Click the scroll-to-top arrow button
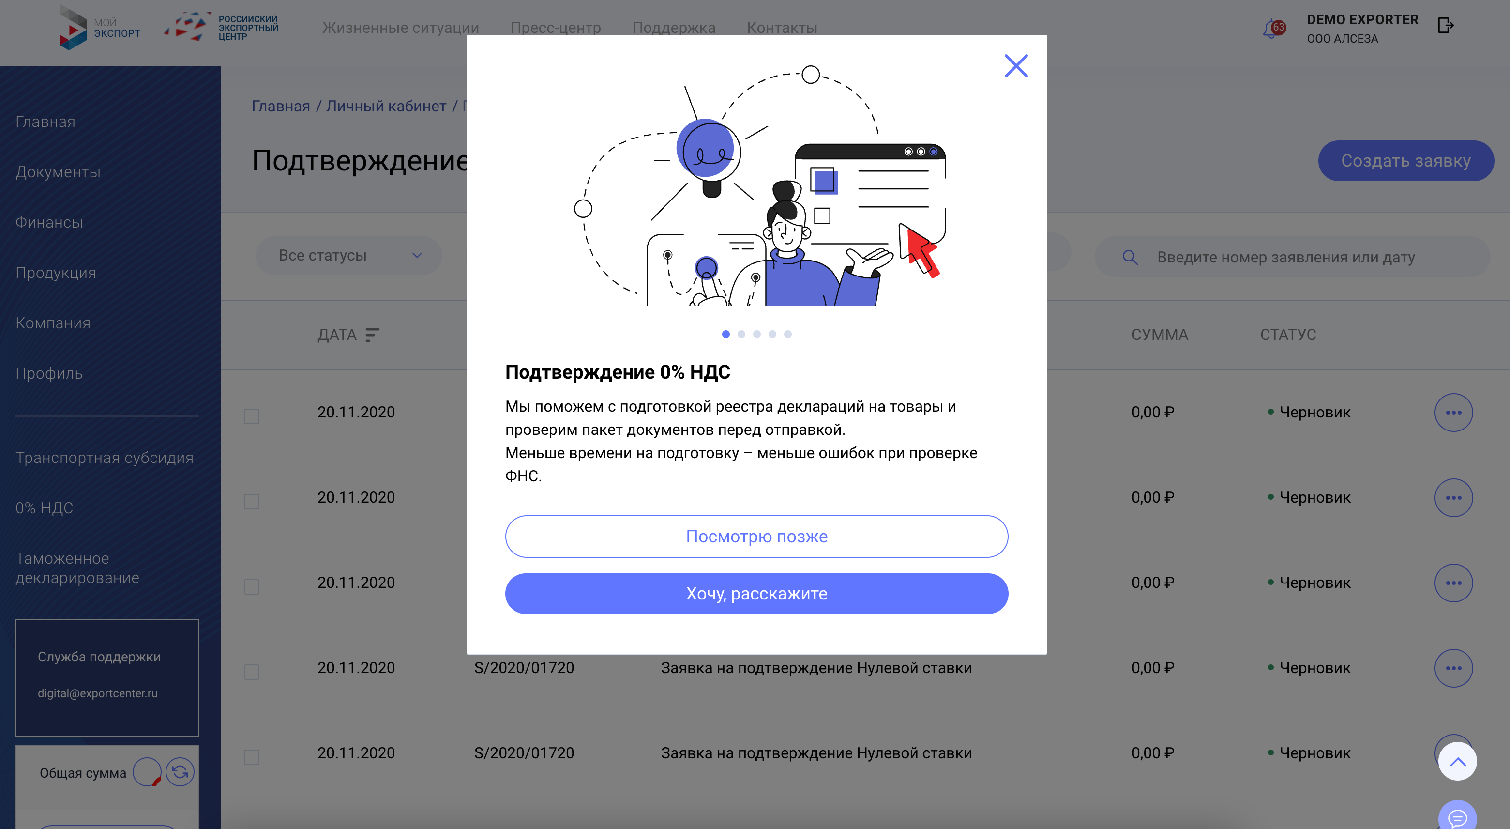This screenshot has height=829, width=1510. coord(1457,762)
